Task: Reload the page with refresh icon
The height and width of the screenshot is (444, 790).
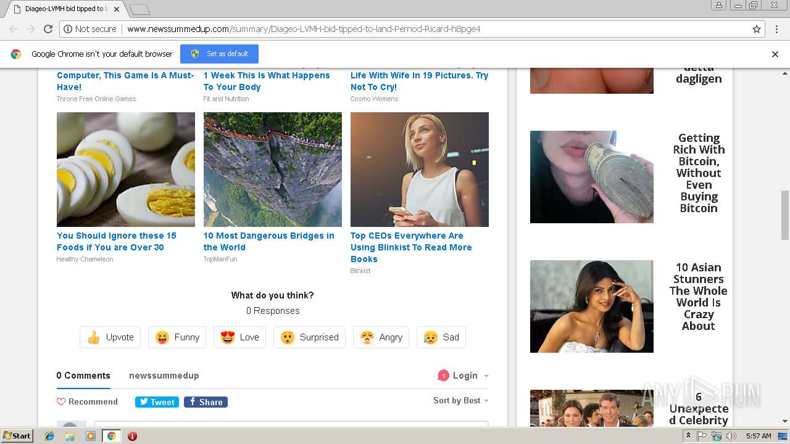Action: (48, 29)
